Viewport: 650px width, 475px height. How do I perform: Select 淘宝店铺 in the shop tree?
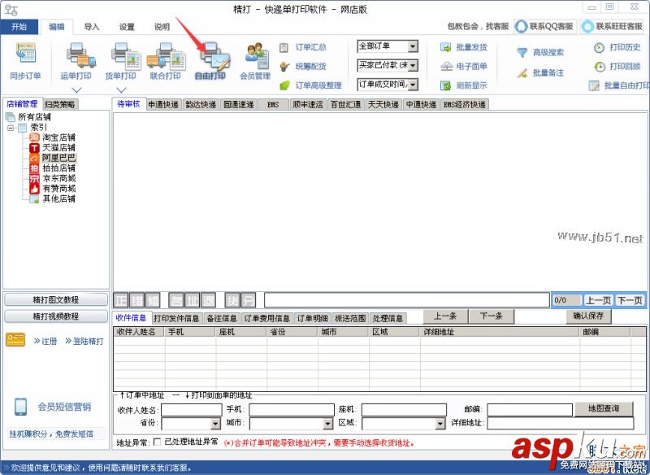pos(58,137)
